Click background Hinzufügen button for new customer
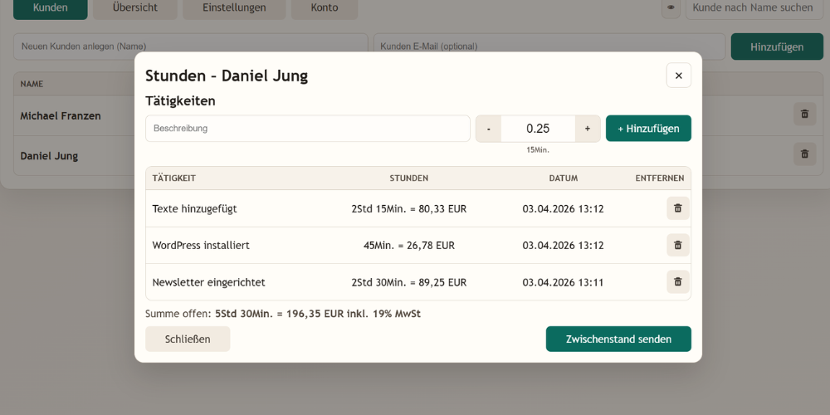The height and width of the screenshot is (415, 830). (x=777, y=46)
